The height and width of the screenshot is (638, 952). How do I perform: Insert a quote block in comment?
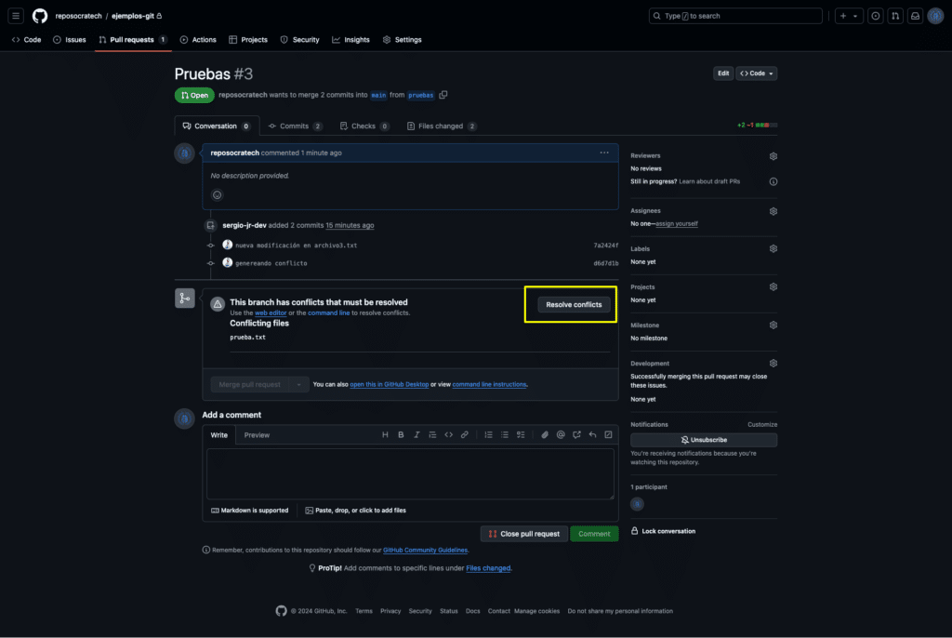coord(432,435)
